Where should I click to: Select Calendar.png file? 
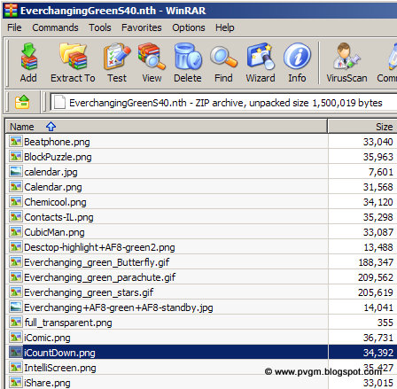pos(53,187)
